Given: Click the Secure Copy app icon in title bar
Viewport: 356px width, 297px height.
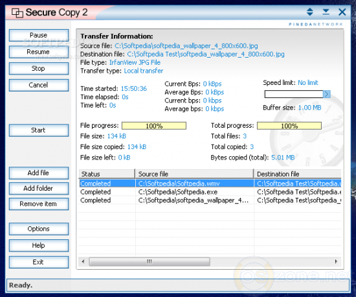Looking at the screenshot, I should [x=17, y=12].
